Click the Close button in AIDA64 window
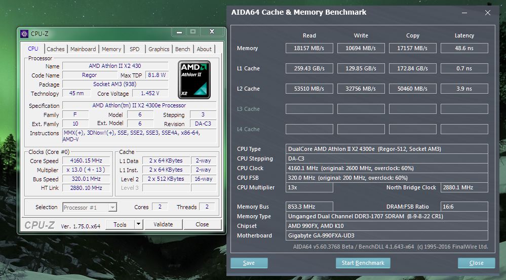506x280 pixels. click(x=476, y=263)
